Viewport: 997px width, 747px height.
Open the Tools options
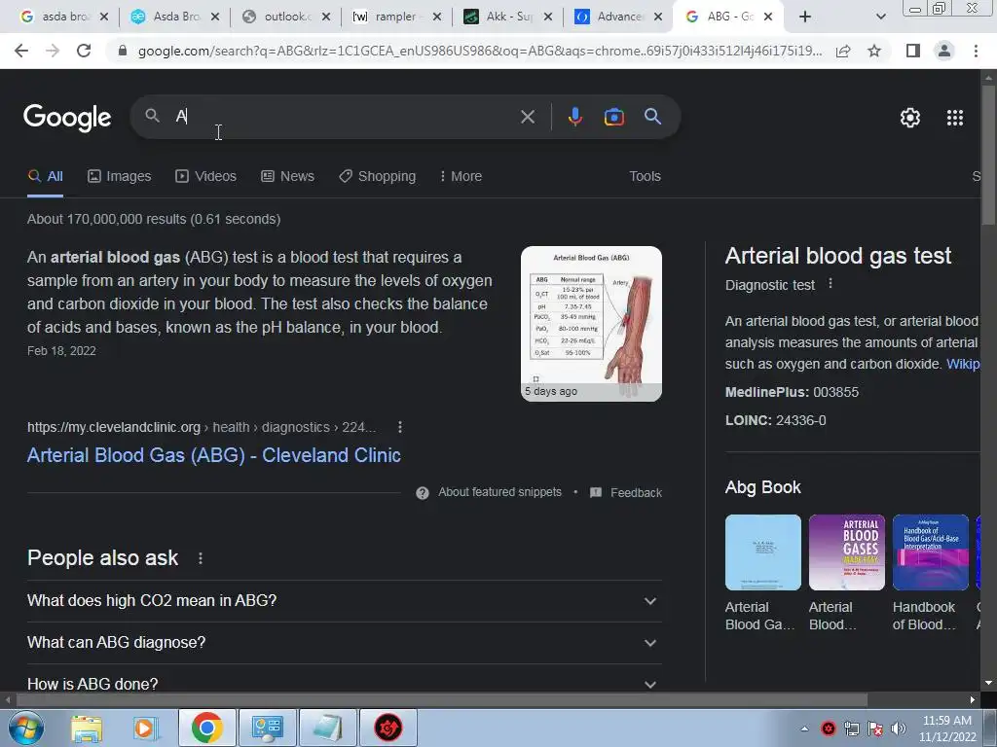coord(645,177)
